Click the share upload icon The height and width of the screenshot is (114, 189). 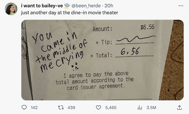(179, 107)
